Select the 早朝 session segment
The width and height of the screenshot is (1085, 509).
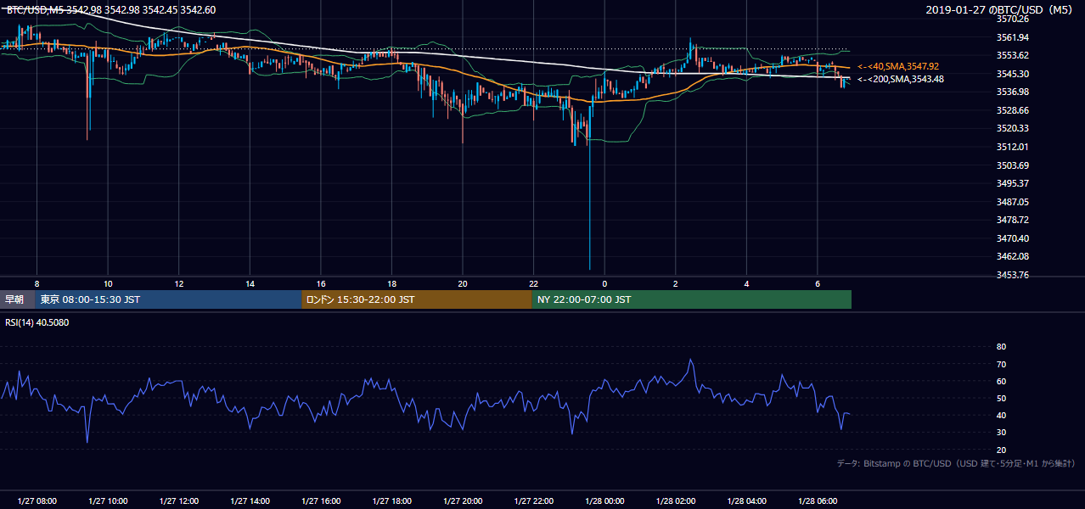coord(17,299)
